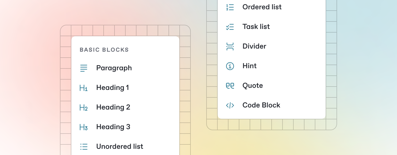The width and height of the screenshot is (397, 155).
Task: Click the checkmark Task list icon
Action: (x=230, y=27)
